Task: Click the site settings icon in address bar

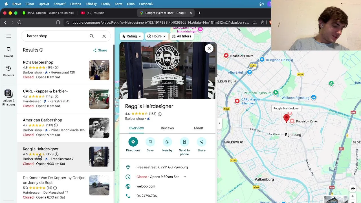Action: click(x=67, y=22)
